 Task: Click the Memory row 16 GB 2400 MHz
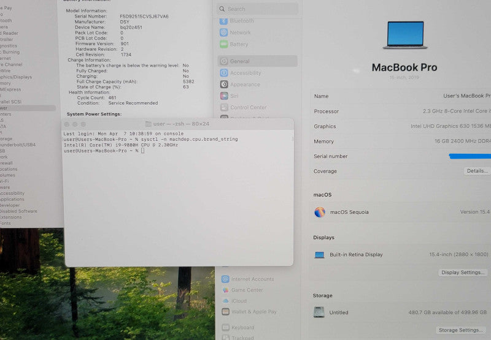pos(402,142)
